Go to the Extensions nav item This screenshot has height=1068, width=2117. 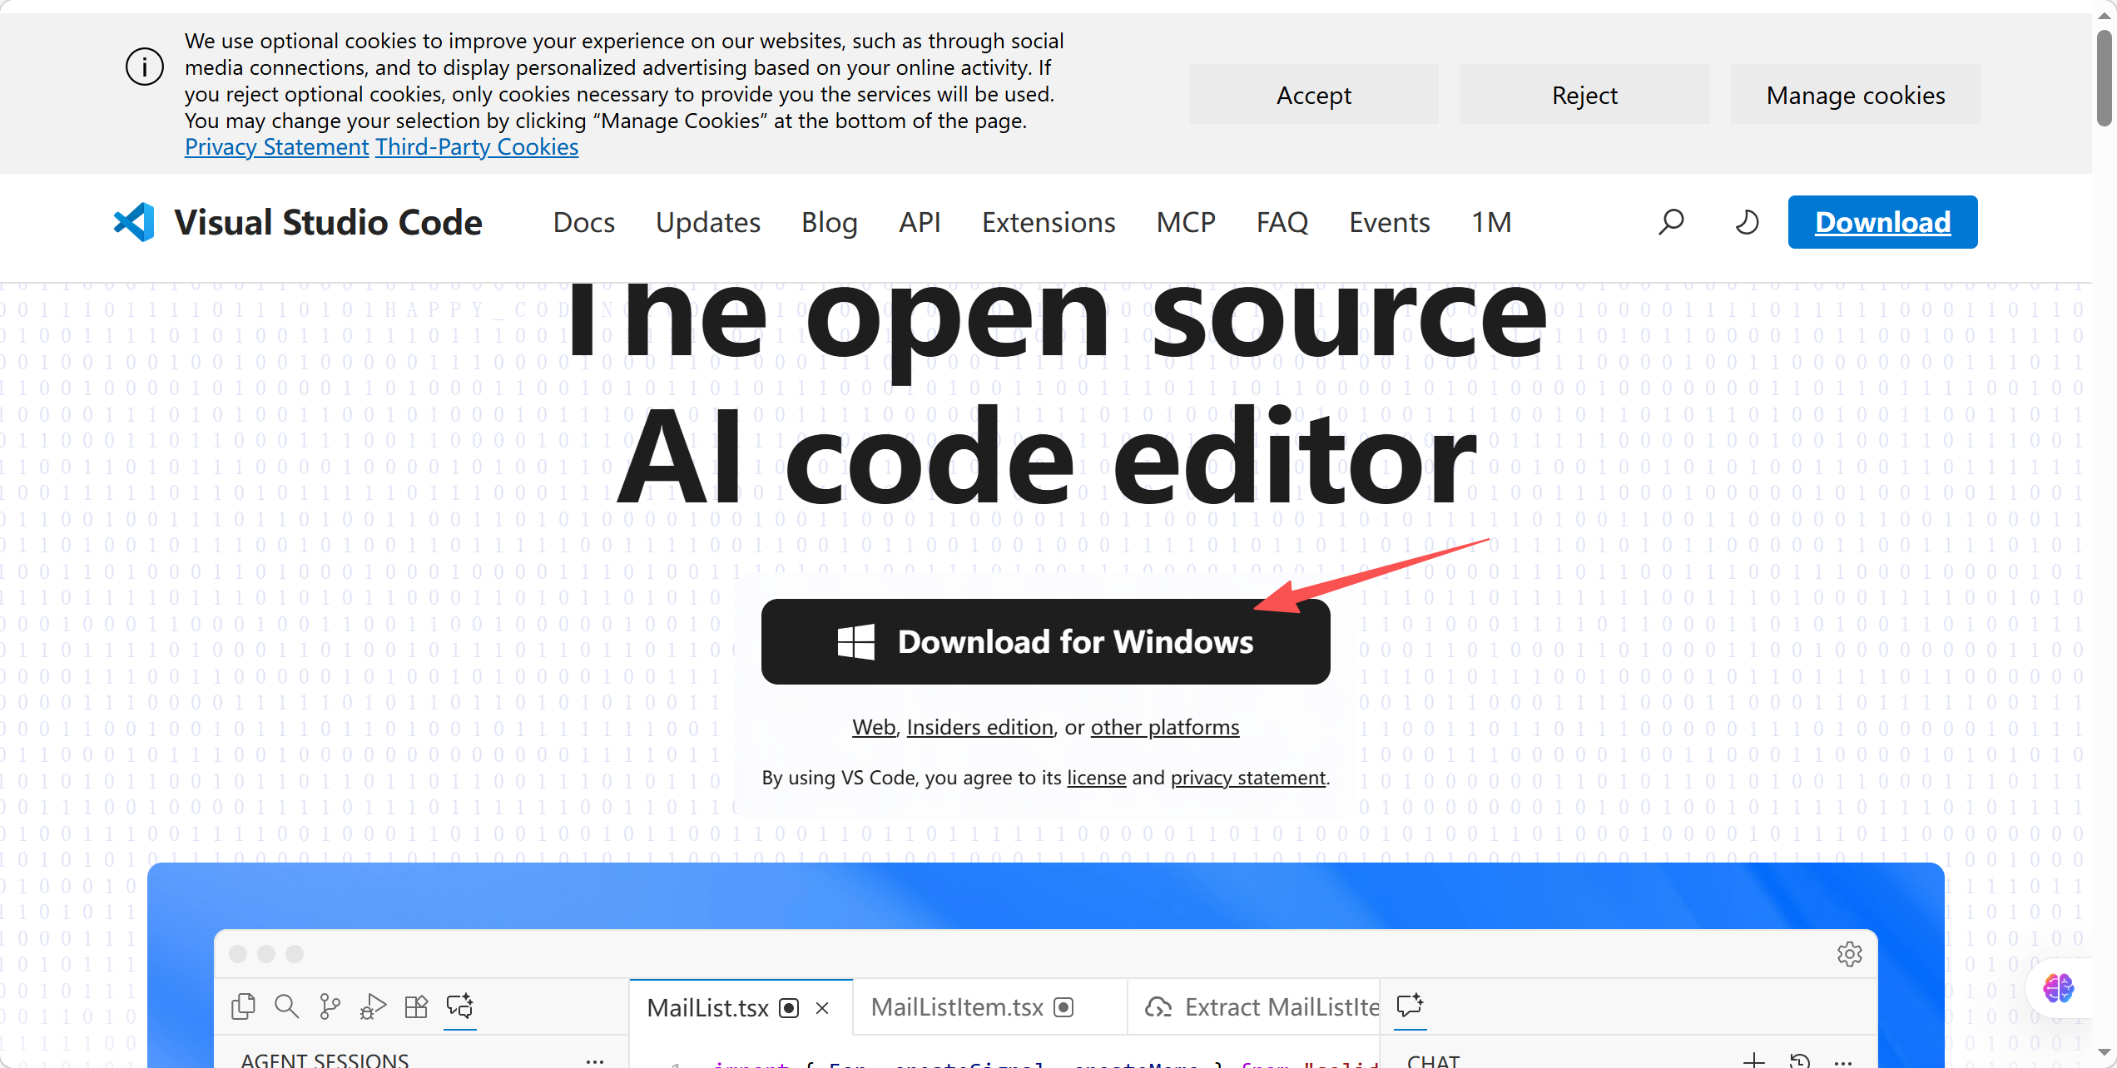[1048, 222]
